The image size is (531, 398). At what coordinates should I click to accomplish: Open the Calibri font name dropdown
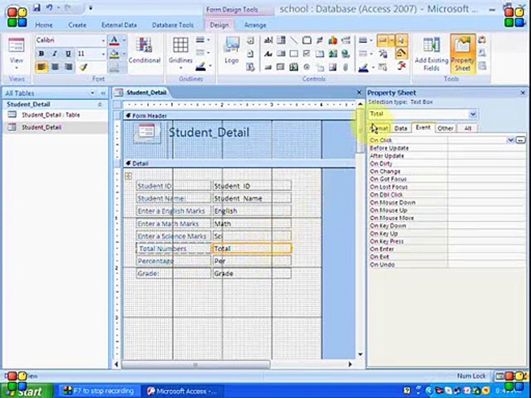click(103, 40)
